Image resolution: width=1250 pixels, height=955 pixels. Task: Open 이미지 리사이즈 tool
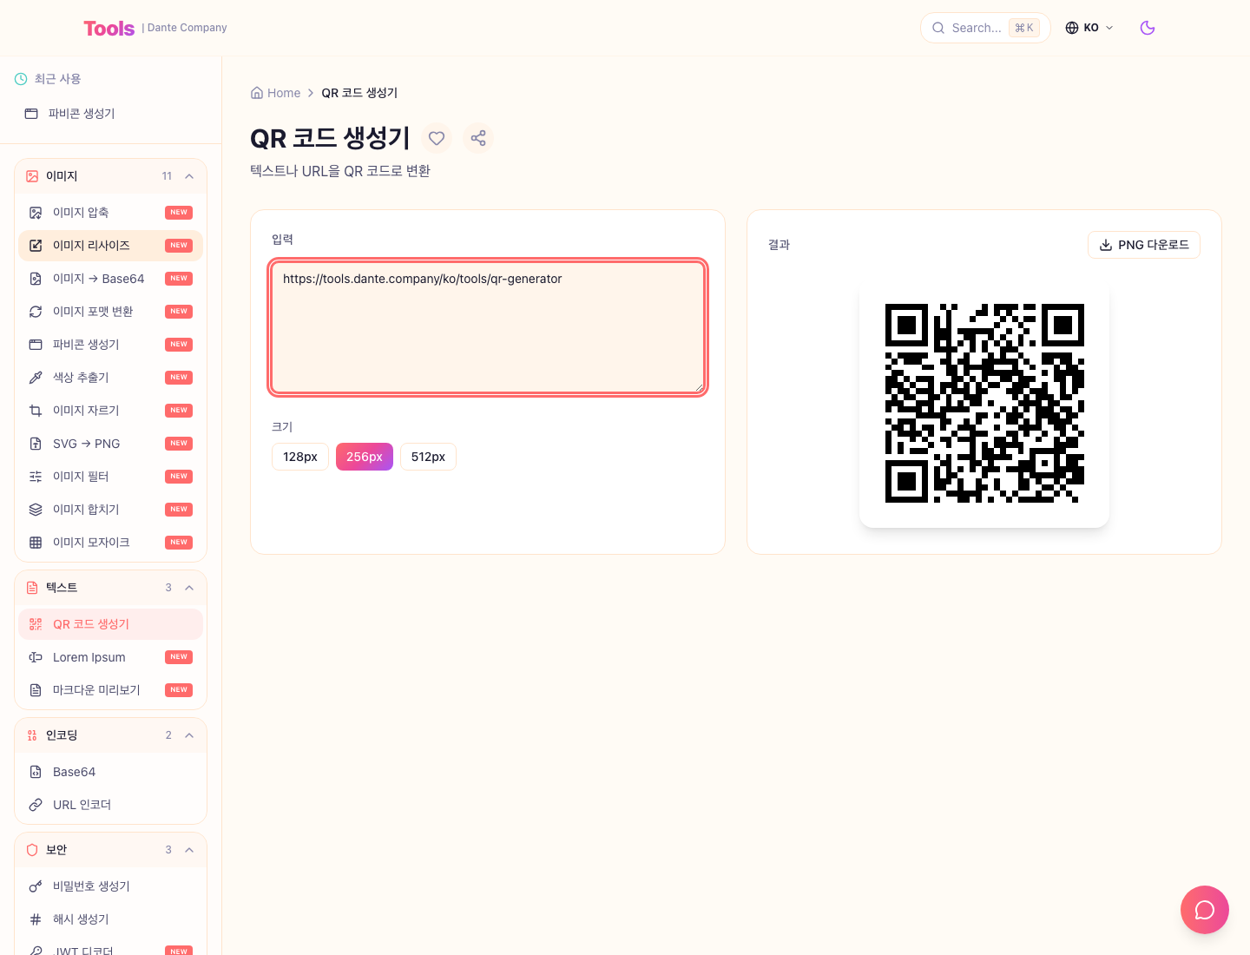click(x=110, y=246)
